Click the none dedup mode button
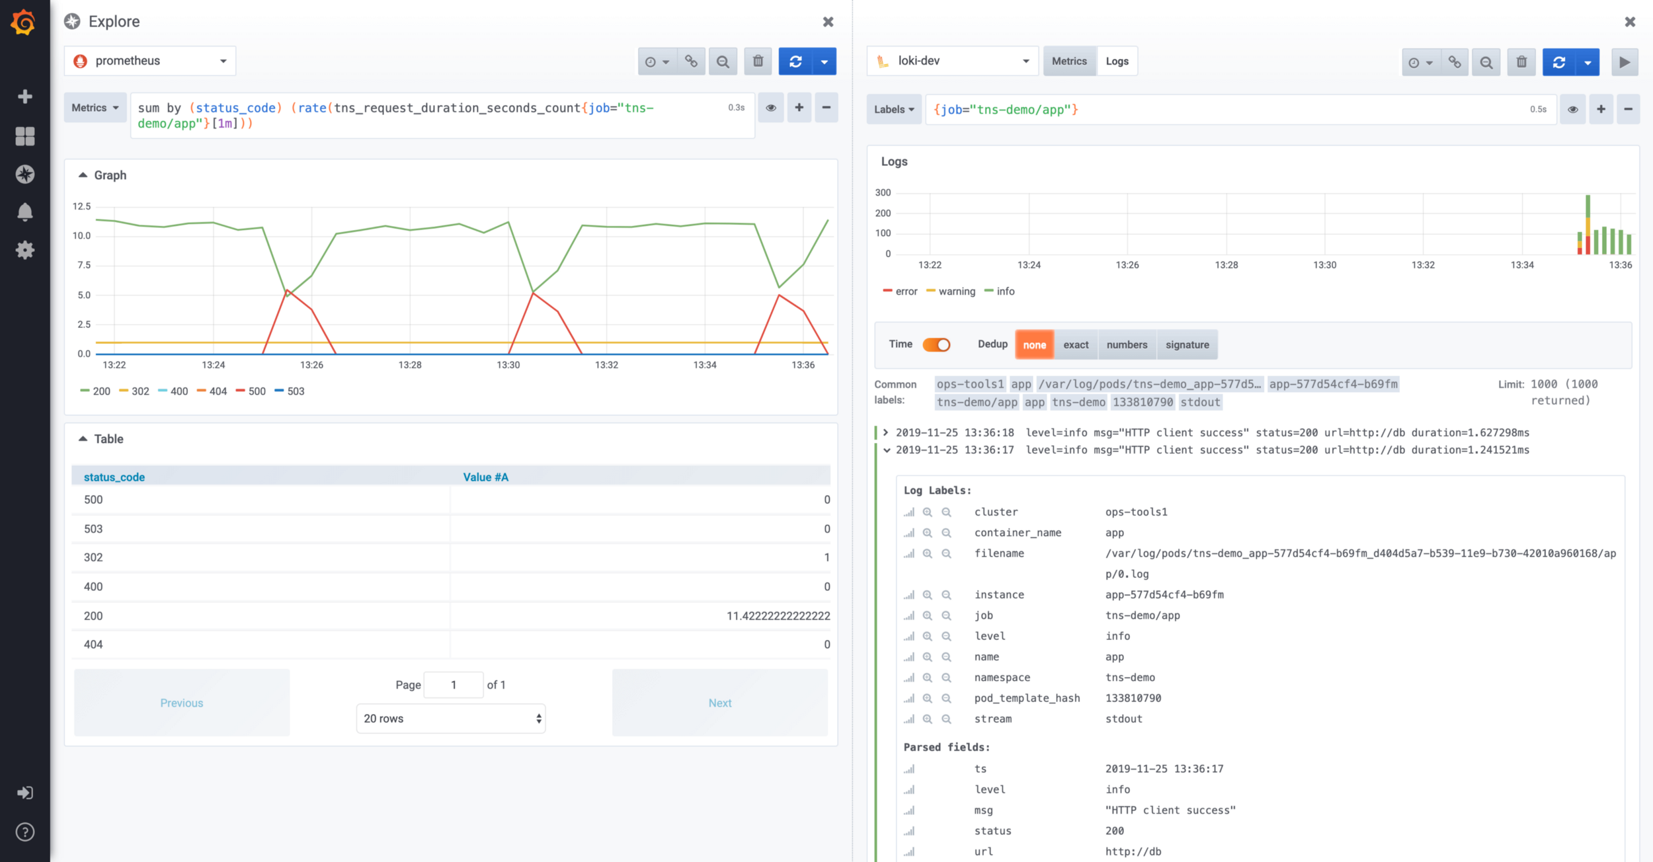 click(x=1034, y=344)
